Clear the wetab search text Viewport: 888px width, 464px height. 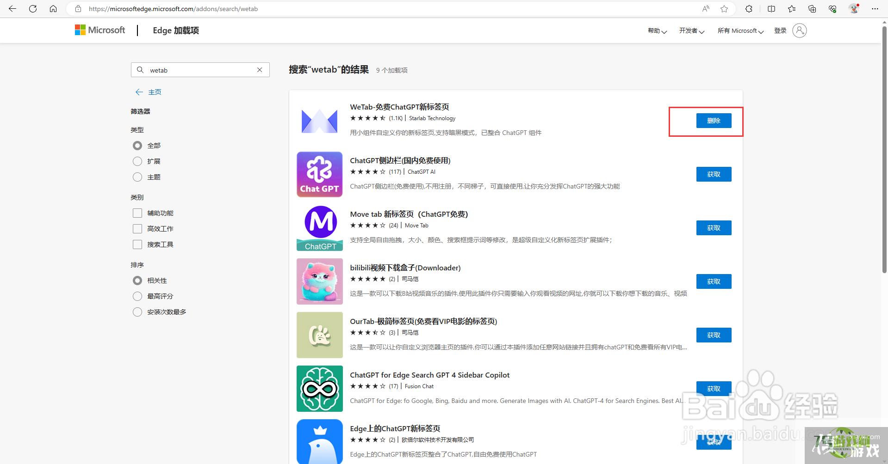click(x=260, y=70)
